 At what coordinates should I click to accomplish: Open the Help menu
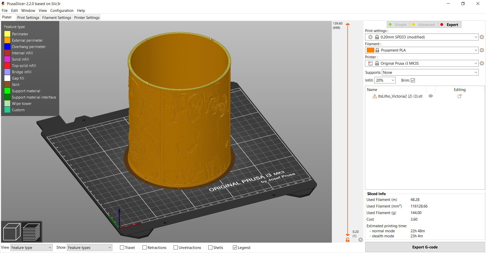pos(81,11)
